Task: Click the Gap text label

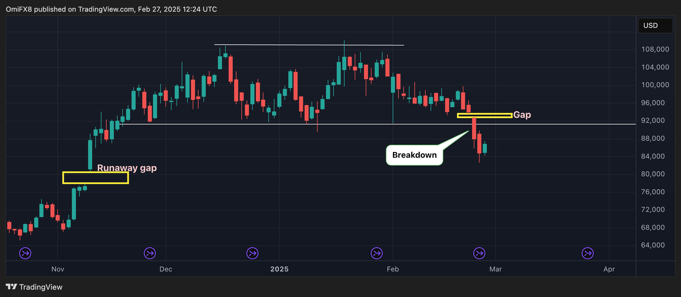Action: tap(522, 115)
